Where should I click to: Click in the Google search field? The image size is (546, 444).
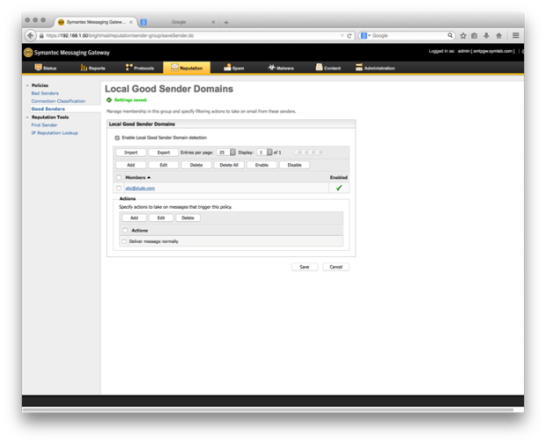tap(408, 36)
